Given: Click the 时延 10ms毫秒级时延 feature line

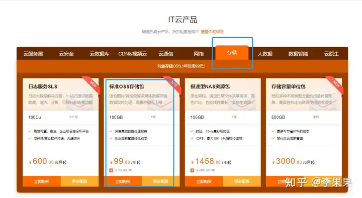Looking at the screenshot, I should [210, 131].
